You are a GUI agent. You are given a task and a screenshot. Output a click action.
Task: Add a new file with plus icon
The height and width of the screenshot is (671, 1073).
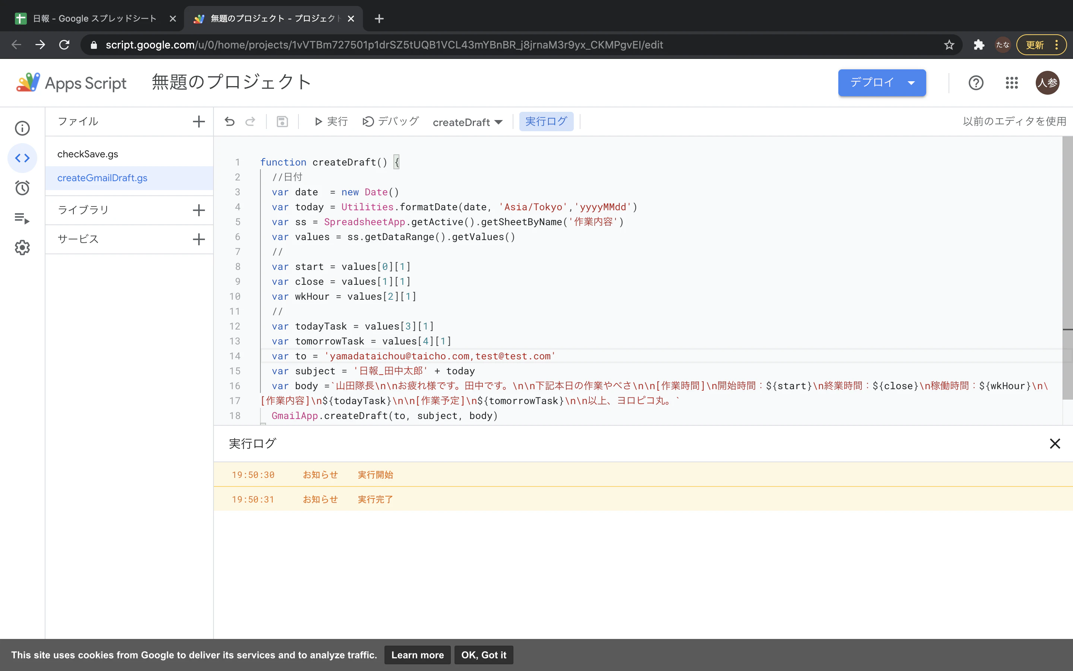pos(199,121)
